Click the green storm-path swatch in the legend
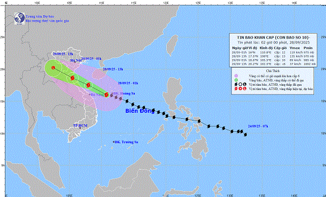326x197 pixels. (236, 80)
